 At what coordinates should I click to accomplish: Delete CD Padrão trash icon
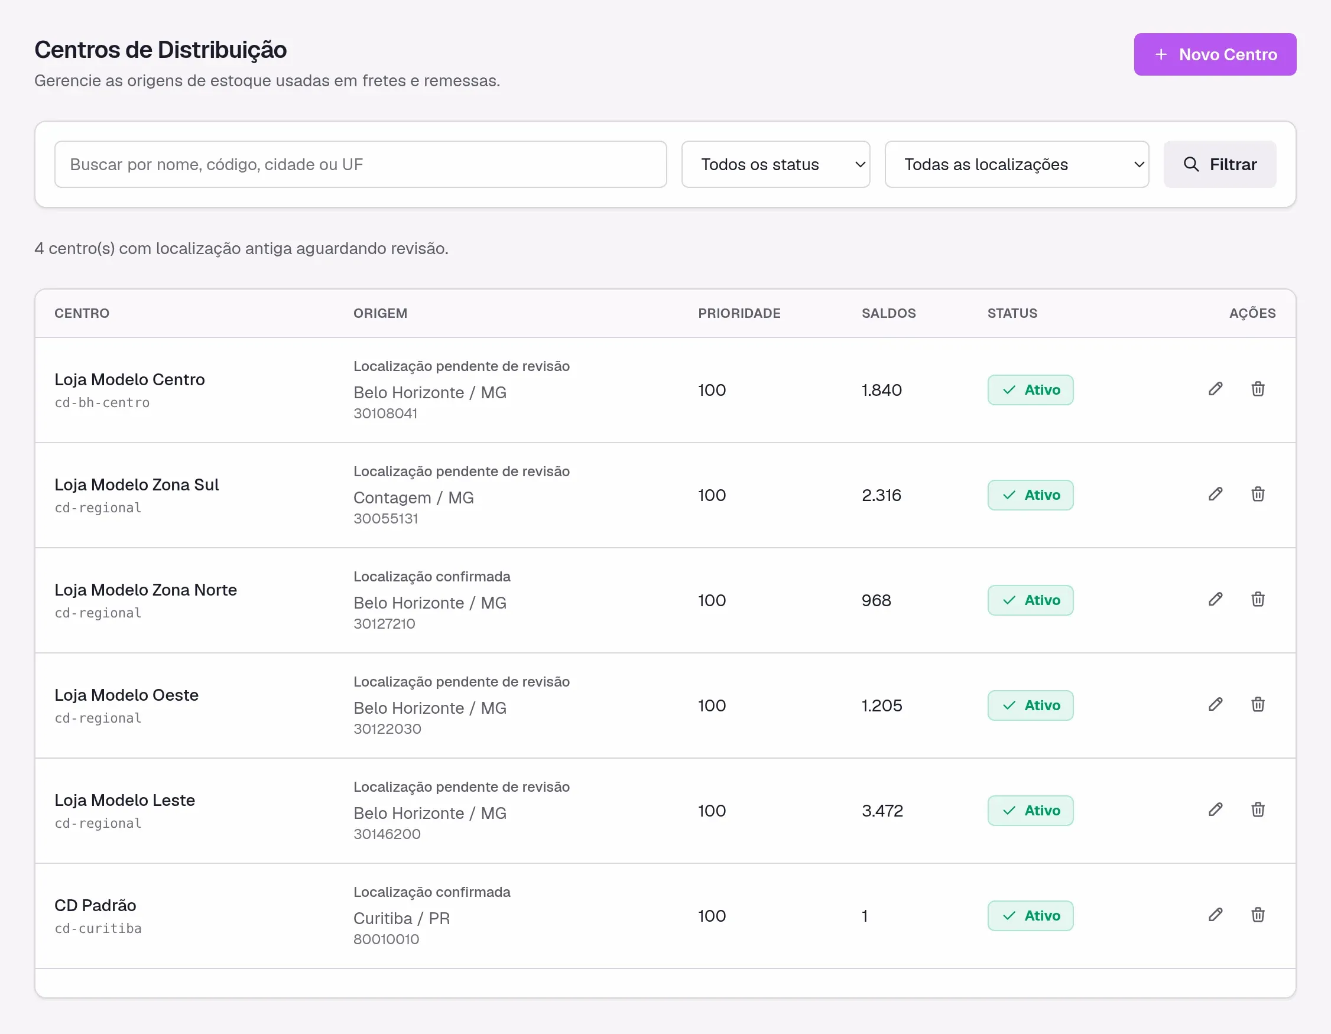pos(1258,915)
